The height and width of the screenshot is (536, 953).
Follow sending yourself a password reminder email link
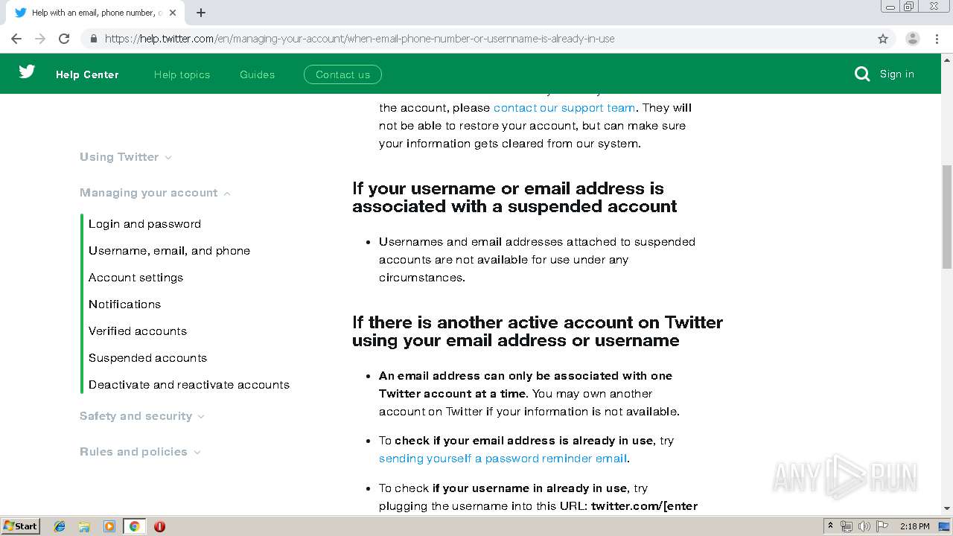tap(503, 459)
